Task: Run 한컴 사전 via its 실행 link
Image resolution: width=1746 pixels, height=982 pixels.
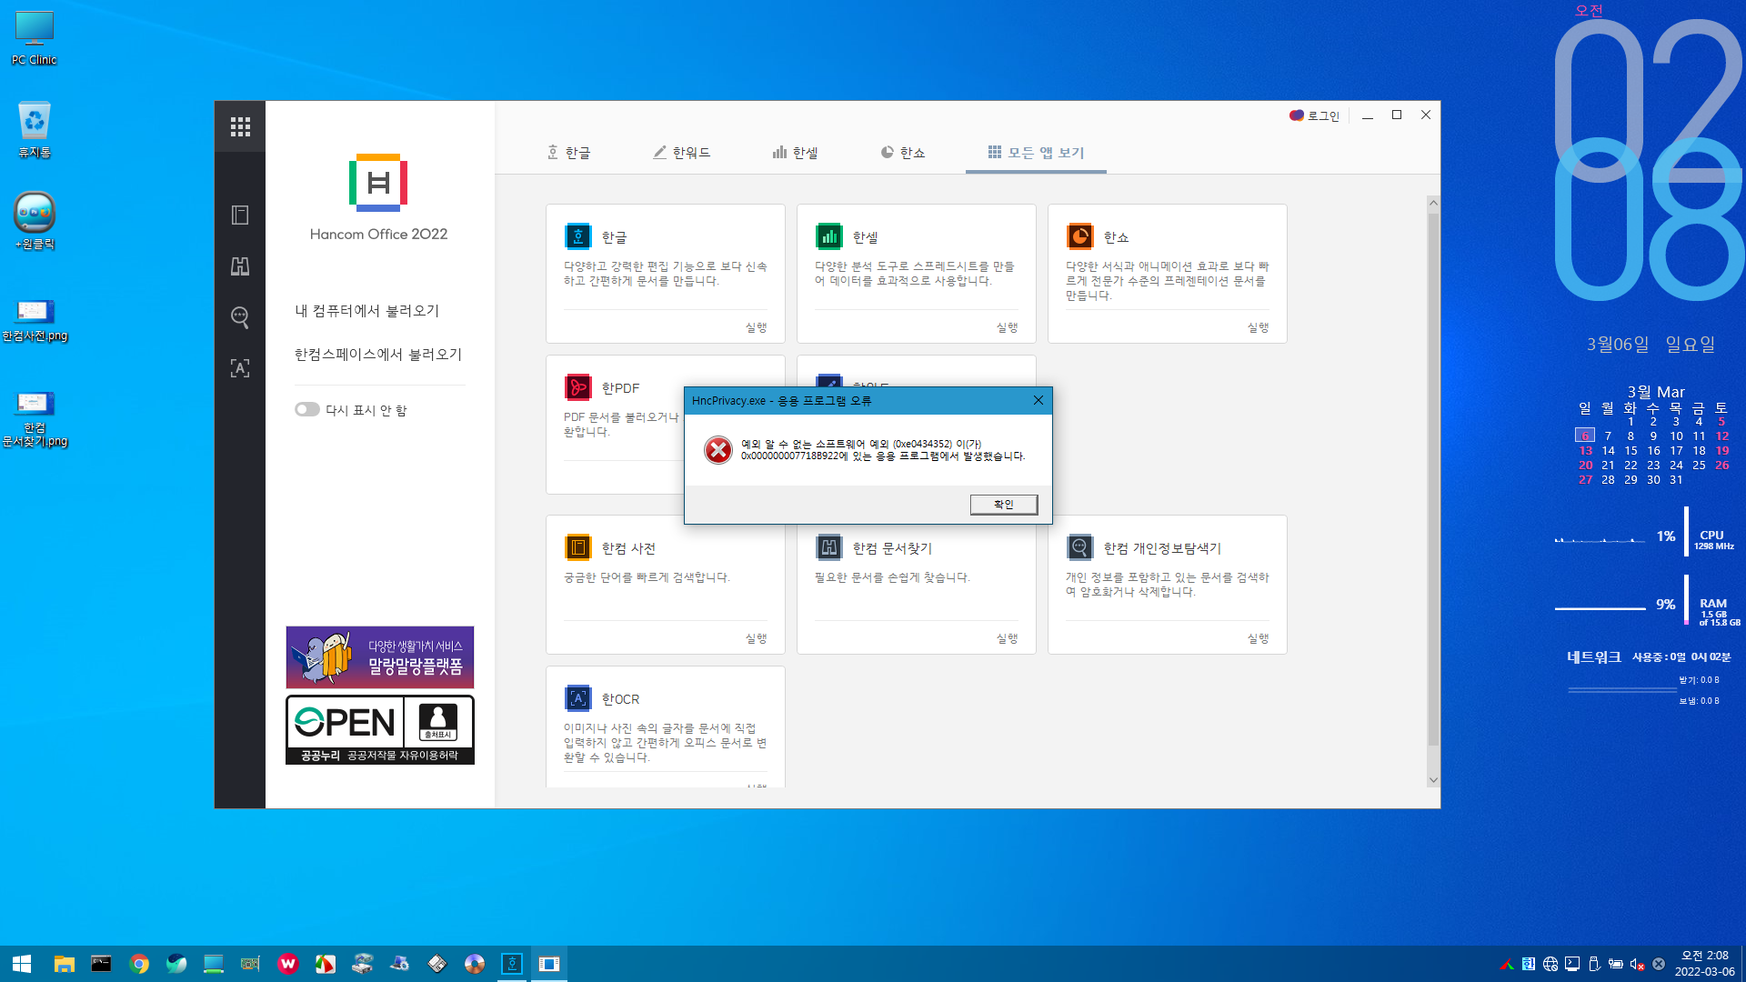Action: pos(756,638)
